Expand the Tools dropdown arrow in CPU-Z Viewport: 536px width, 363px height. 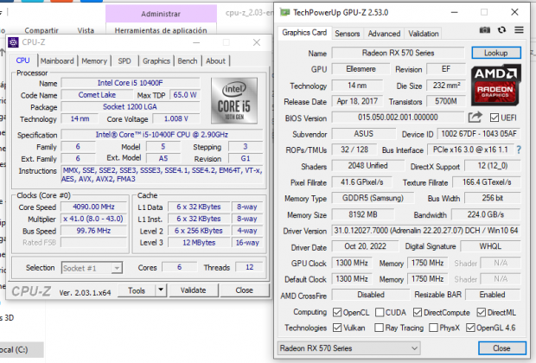[x=161, y=290]
